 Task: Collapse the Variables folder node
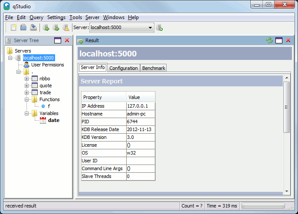(26, 113)
